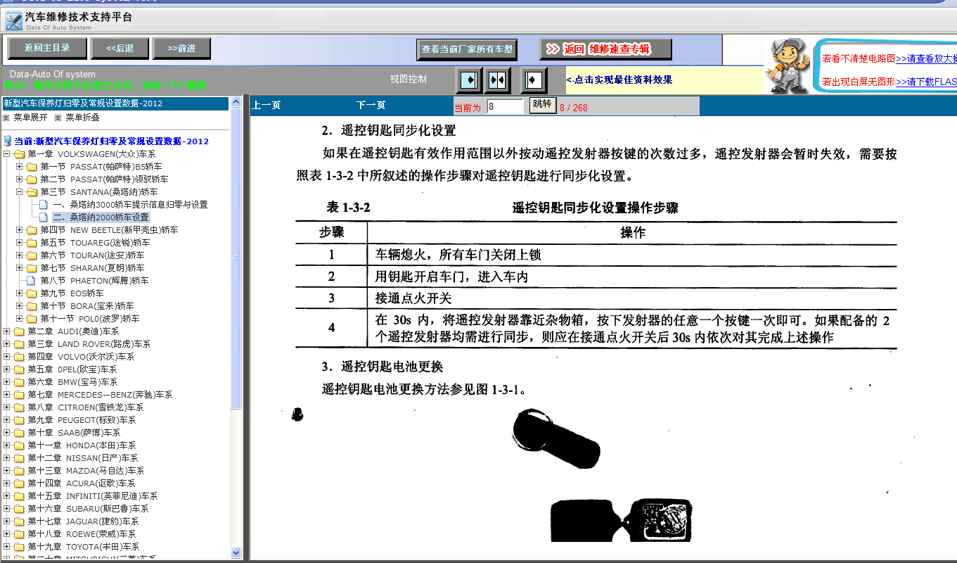Expand 第三章 LAND ROVER chapter
This screenshot has width=957, height=563.
(7, 344)
